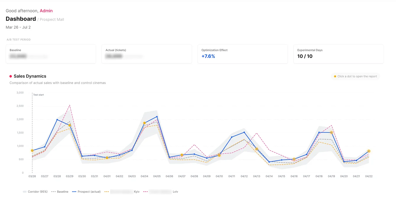Screen dimensions: 396x200
Task: Click the Sales Dynamics heading
Action: [x=30, y=76]
